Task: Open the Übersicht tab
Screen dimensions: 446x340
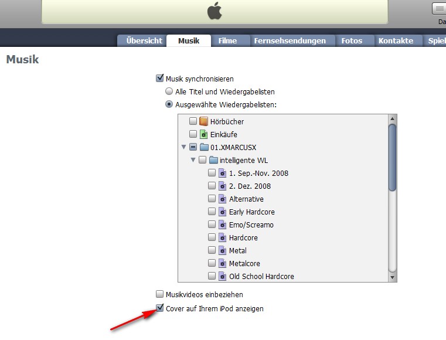Action: (142, 40)
